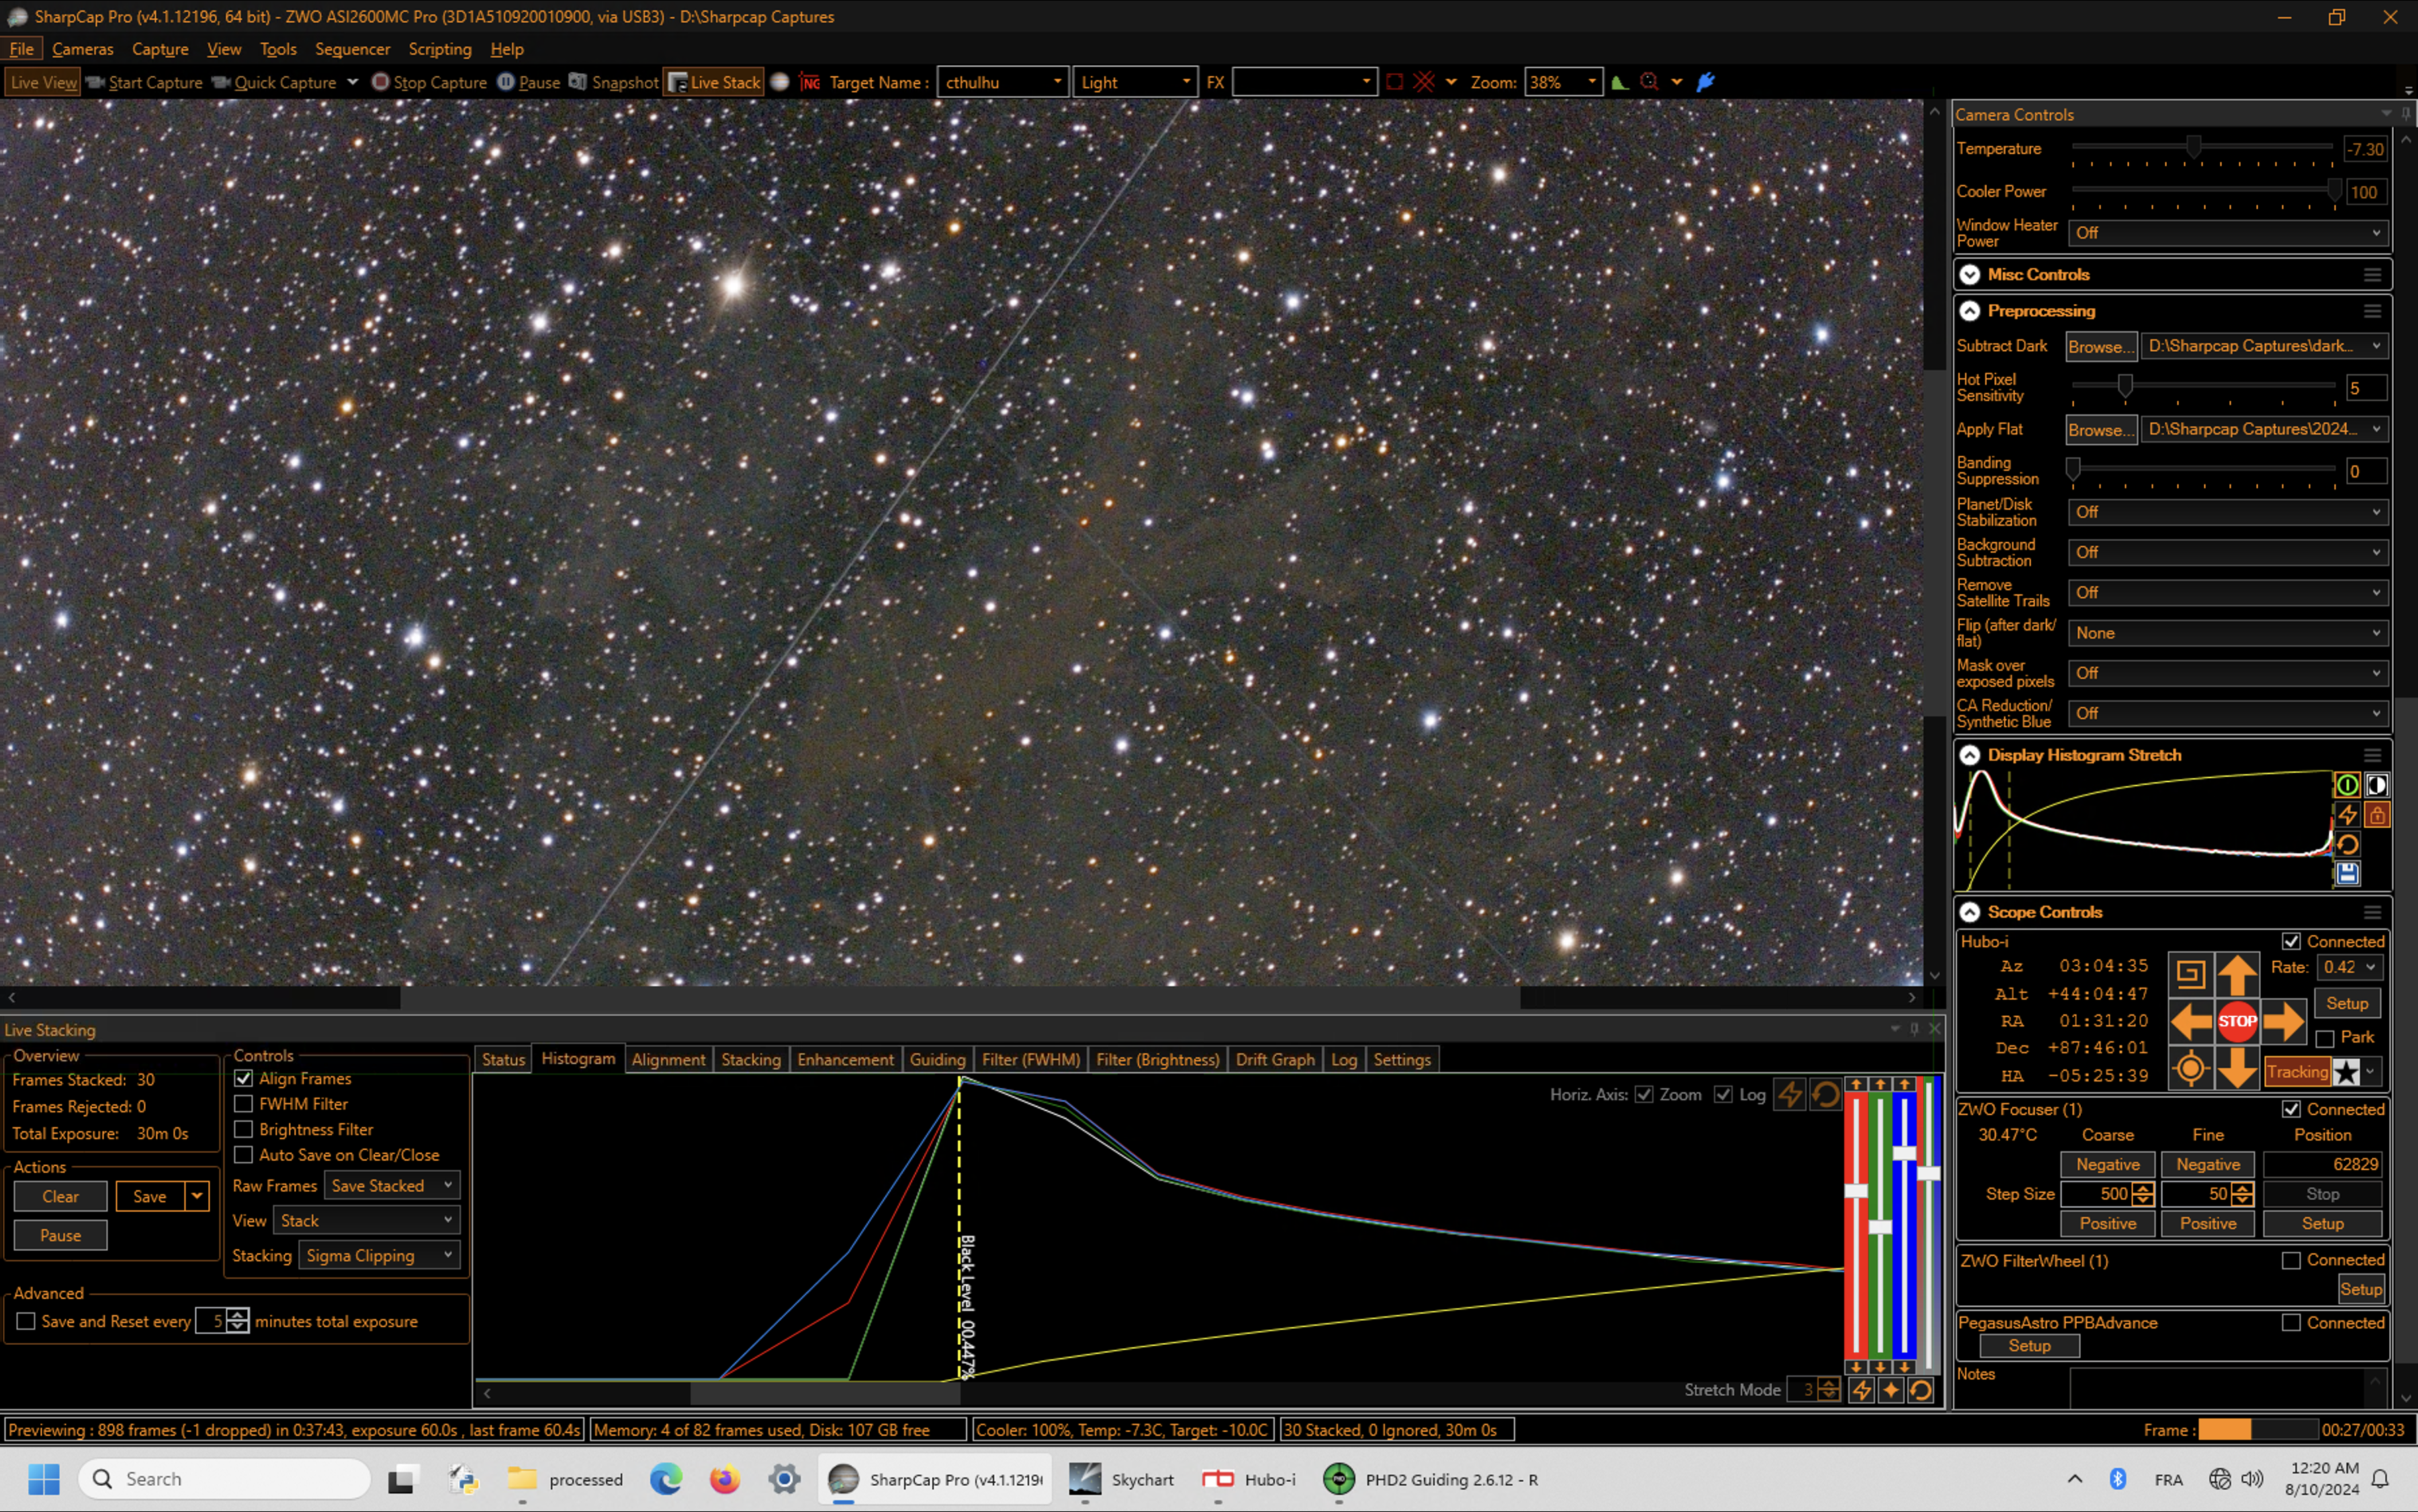Click the target crosshair icon in Scope Controls
This screenshot has height=1512, width=2418.
pyautogui.click(x=2190, y=1069)
